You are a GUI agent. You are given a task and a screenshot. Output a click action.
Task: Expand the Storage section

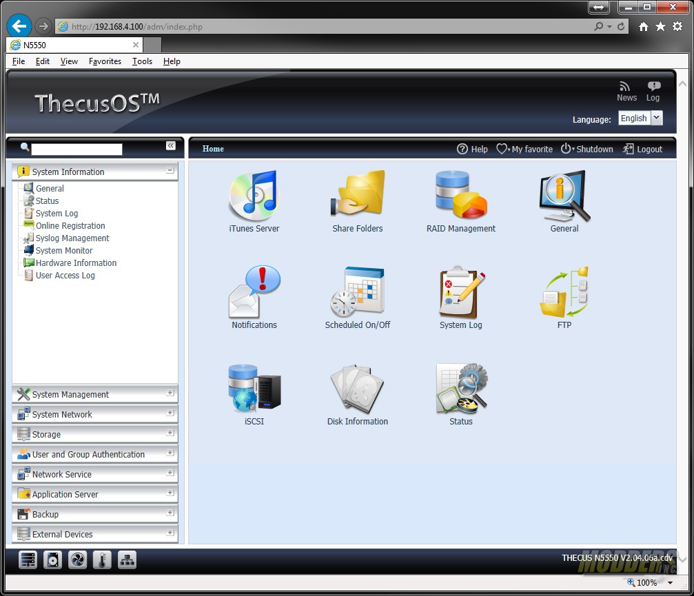tap(170, 433)
